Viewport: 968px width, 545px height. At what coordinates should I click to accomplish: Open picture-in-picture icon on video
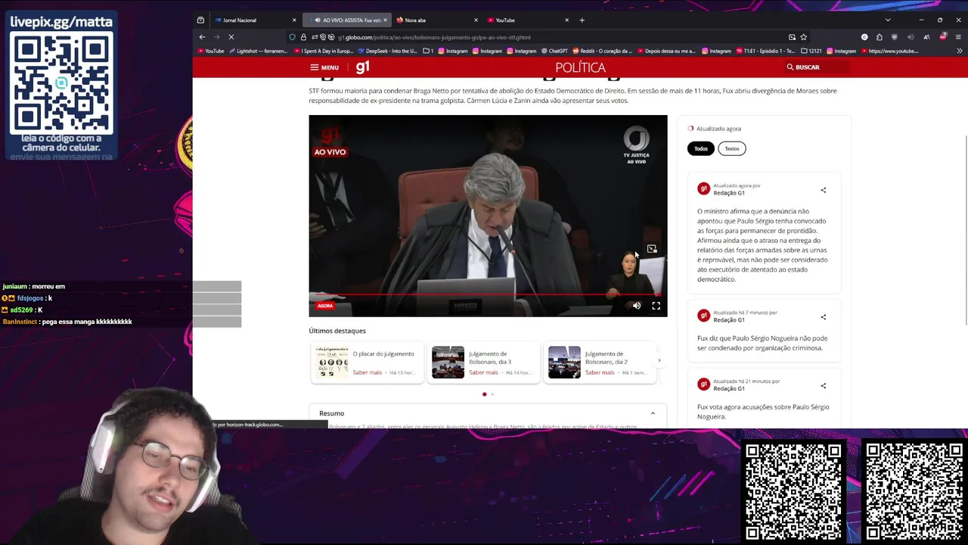[x=652, y=249]
